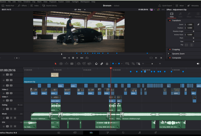Zoom out timeline with minus button
Image resolution: width=201 pixels, height=136 pixels.
coord(143,64)
